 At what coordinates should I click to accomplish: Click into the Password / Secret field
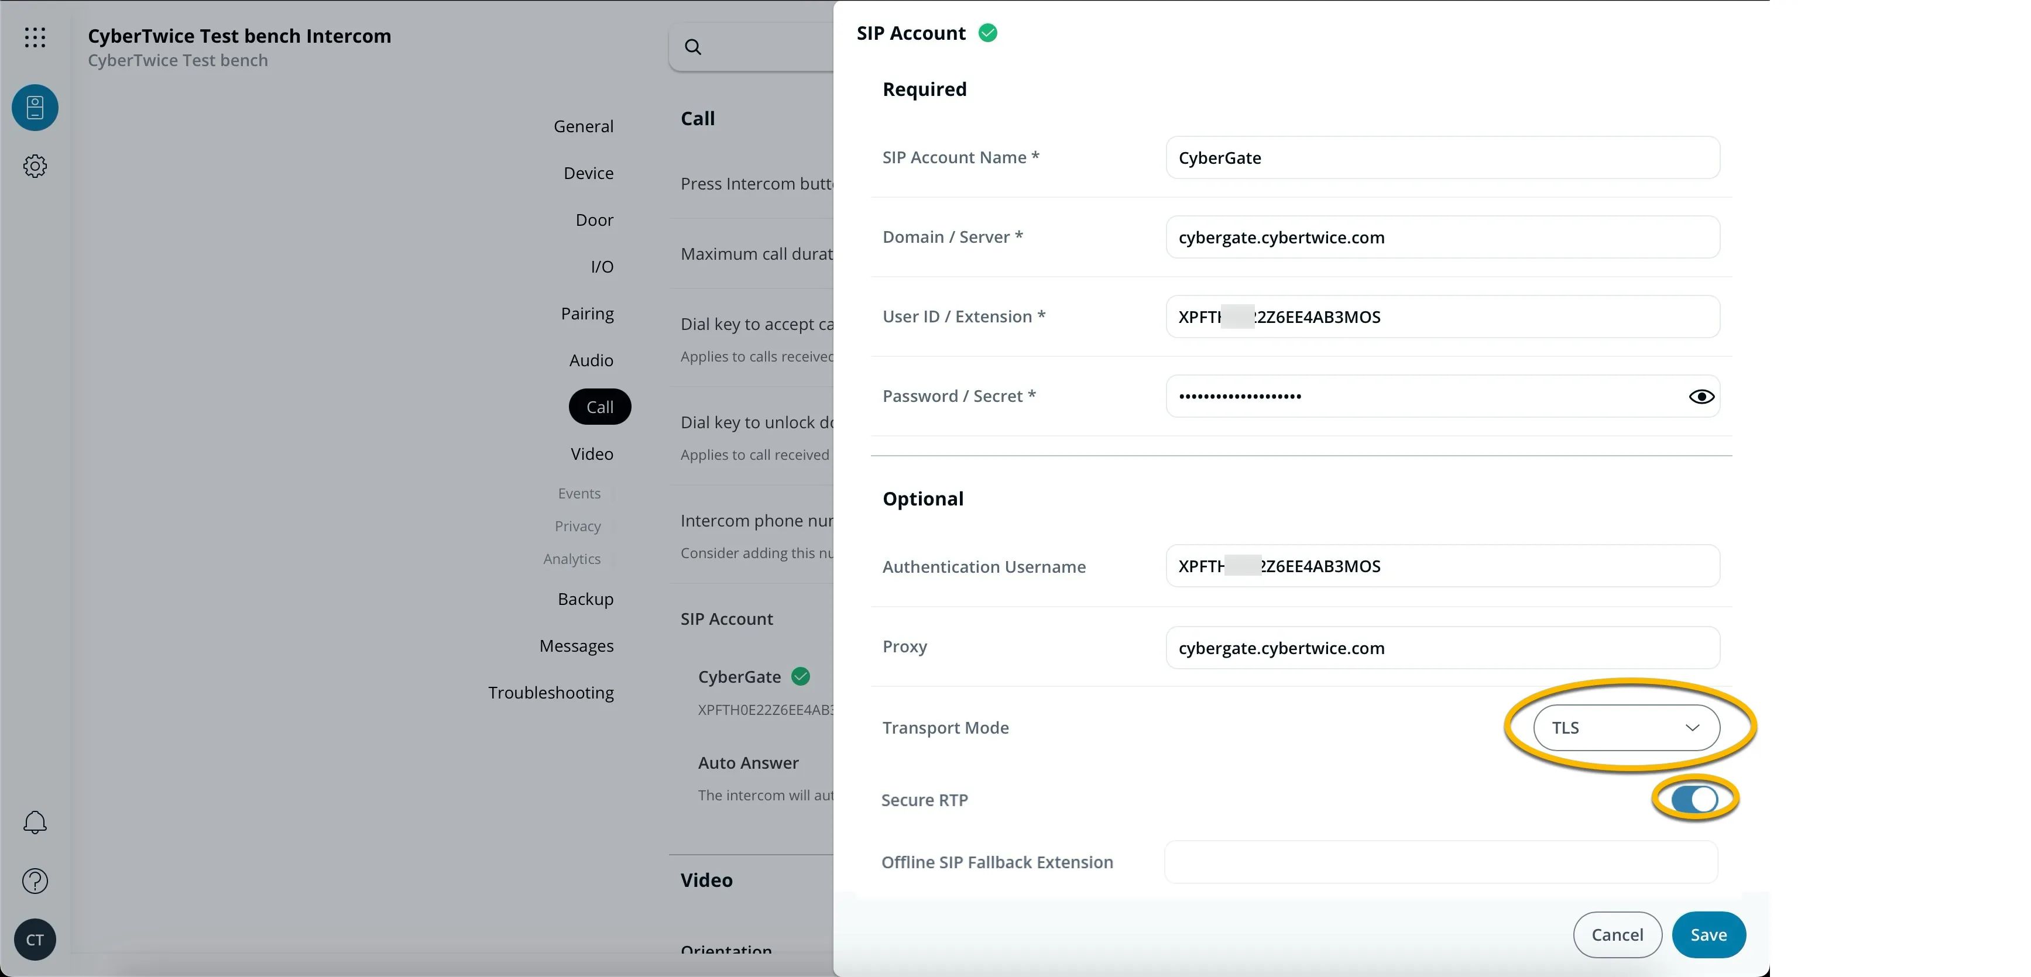[x=1442, y=396]
